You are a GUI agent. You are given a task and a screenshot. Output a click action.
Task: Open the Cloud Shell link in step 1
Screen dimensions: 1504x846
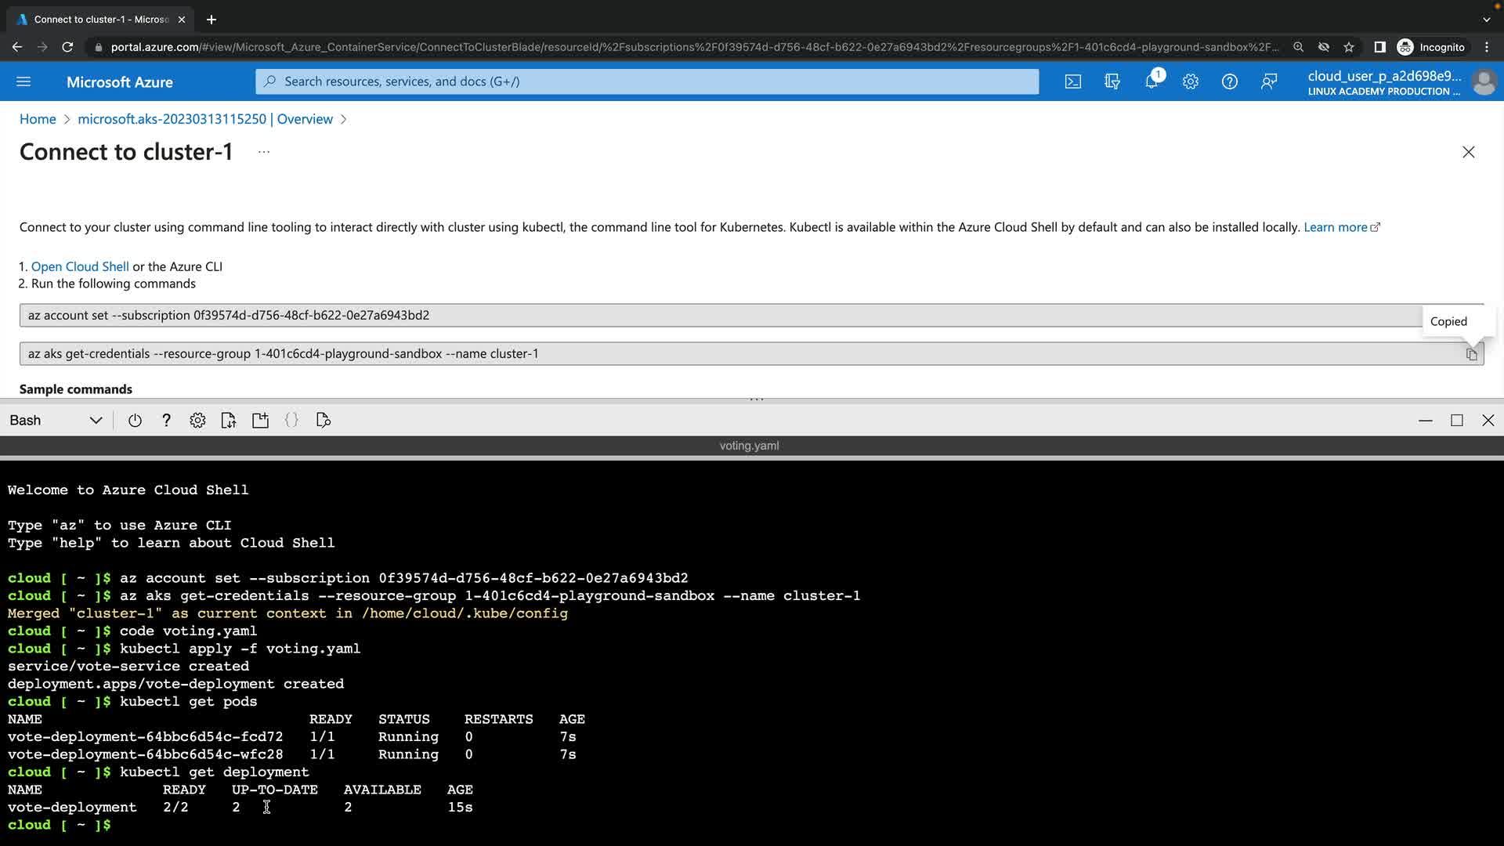click(x=80, y=266)
